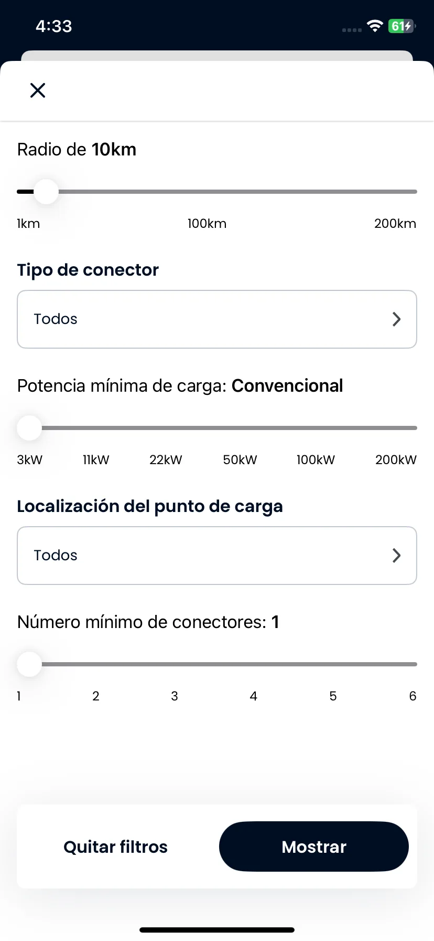The height and width of the screenshot is (941, 434).
Task: Close the filters panel with X icon
Action: (x=38, y=90)
